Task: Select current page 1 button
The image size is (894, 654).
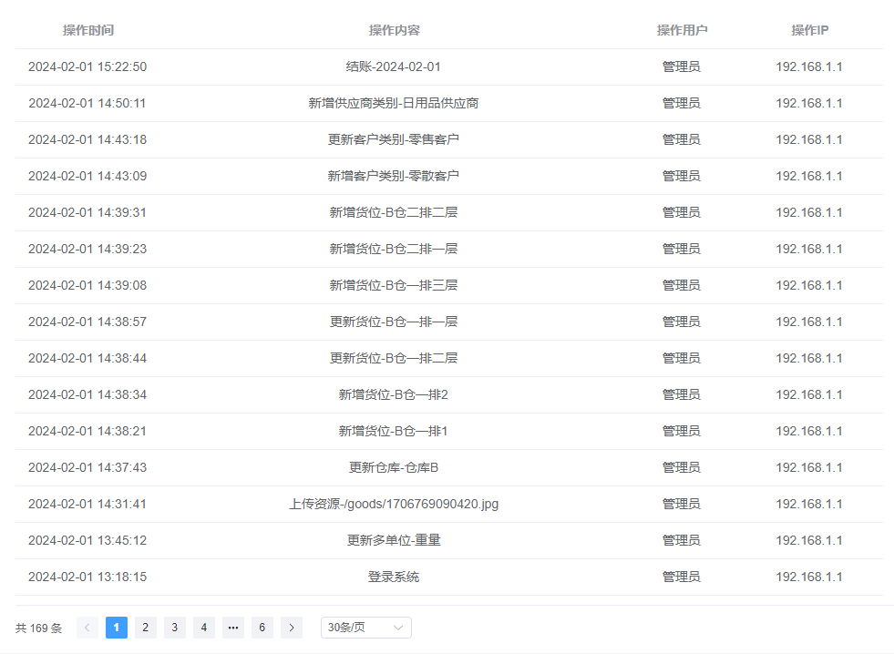Action: pos(117,628)
